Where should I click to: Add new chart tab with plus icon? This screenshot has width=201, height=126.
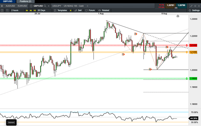click(87, 6)
